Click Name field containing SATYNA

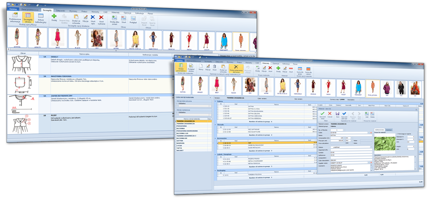point(351,135)
